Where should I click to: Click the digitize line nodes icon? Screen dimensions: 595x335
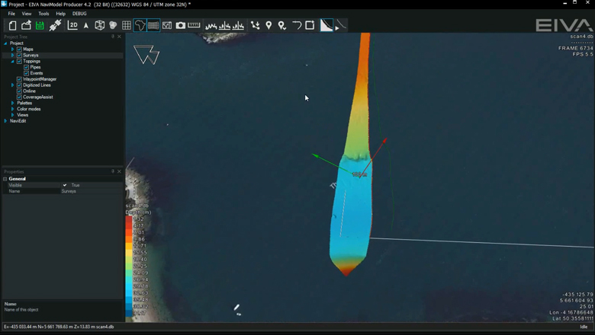pos(255,25)
